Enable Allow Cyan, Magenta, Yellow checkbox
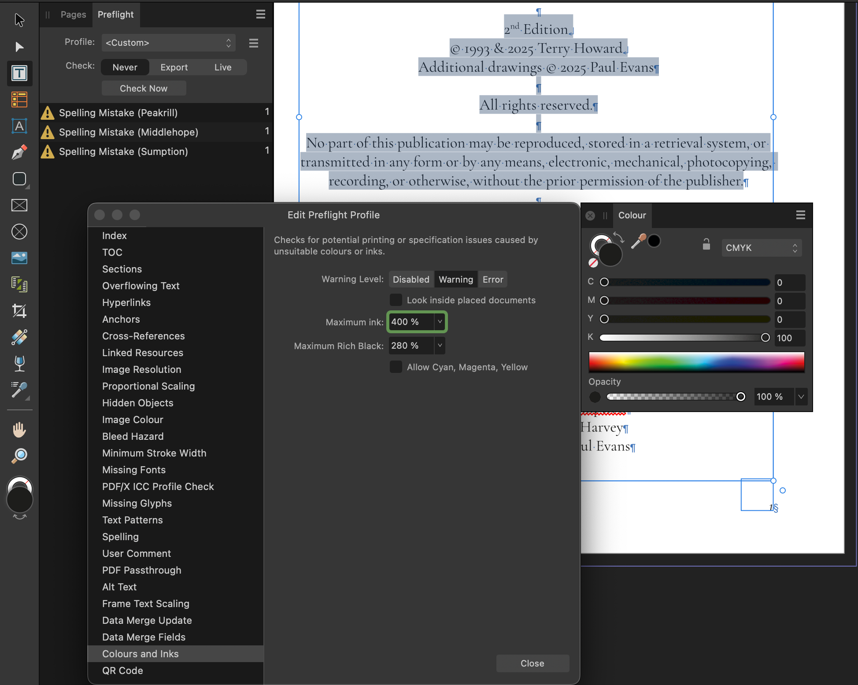The image size is (858, 685). [396, 367]
